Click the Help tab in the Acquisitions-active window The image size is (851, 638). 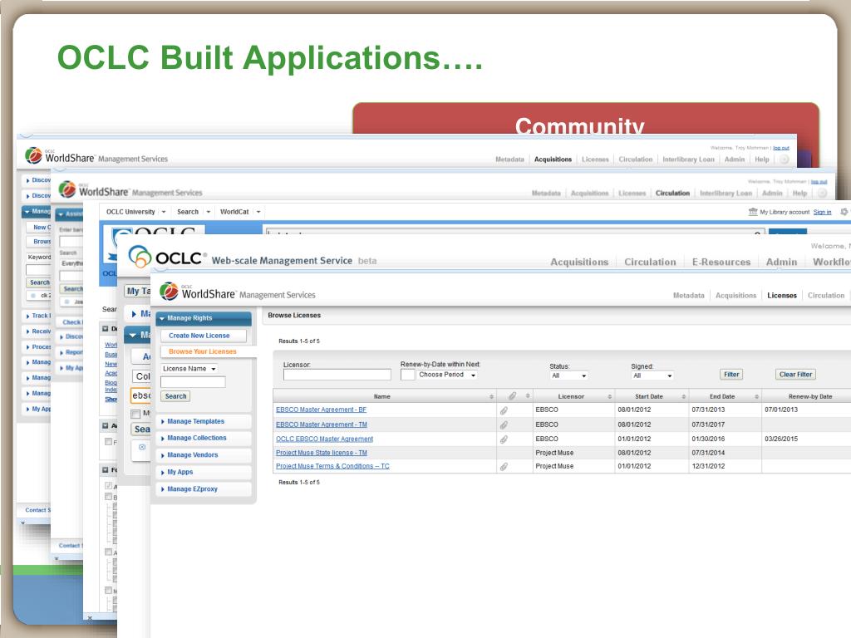pyautogui.click(x=761, y=159)
